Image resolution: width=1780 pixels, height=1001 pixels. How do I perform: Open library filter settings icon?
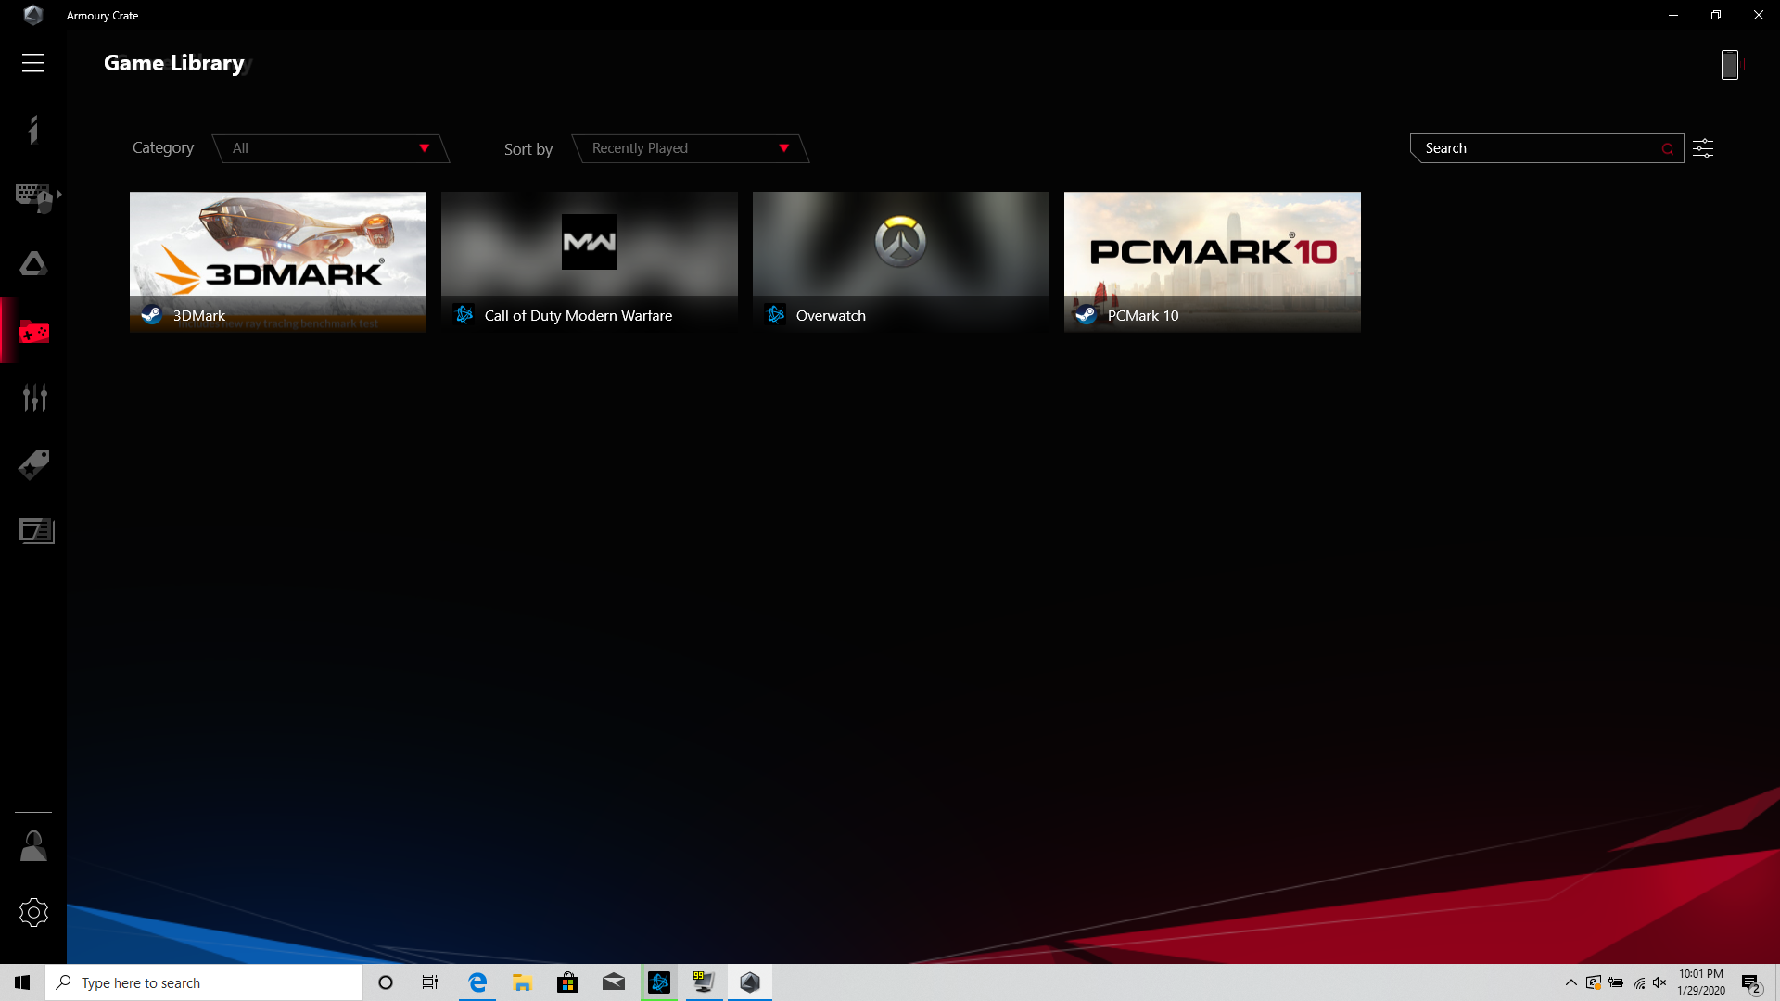1703,148
